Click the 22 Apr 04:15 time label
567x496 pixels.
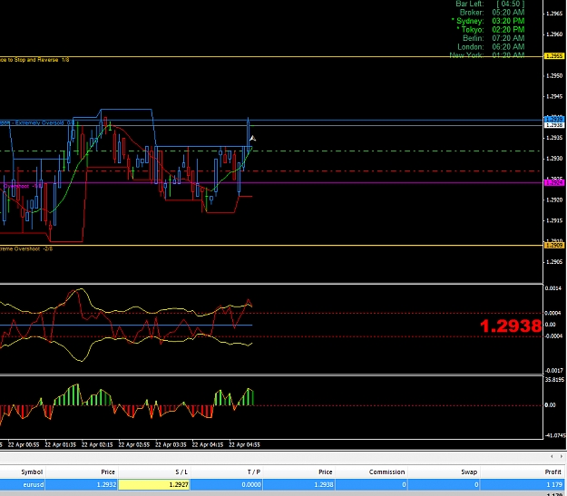(x=208, y=444)
